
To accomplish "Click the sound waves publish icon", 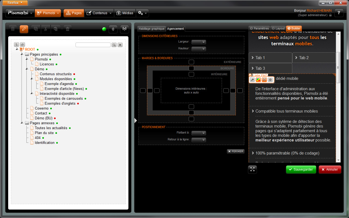I will point(113,29).
